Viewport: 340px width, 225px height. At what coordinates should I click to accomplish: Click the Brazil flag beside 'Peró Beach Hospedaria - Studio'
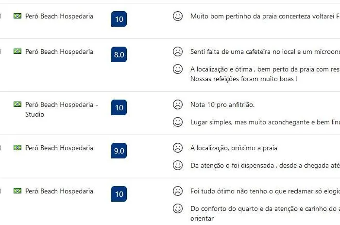click(17, 104)
